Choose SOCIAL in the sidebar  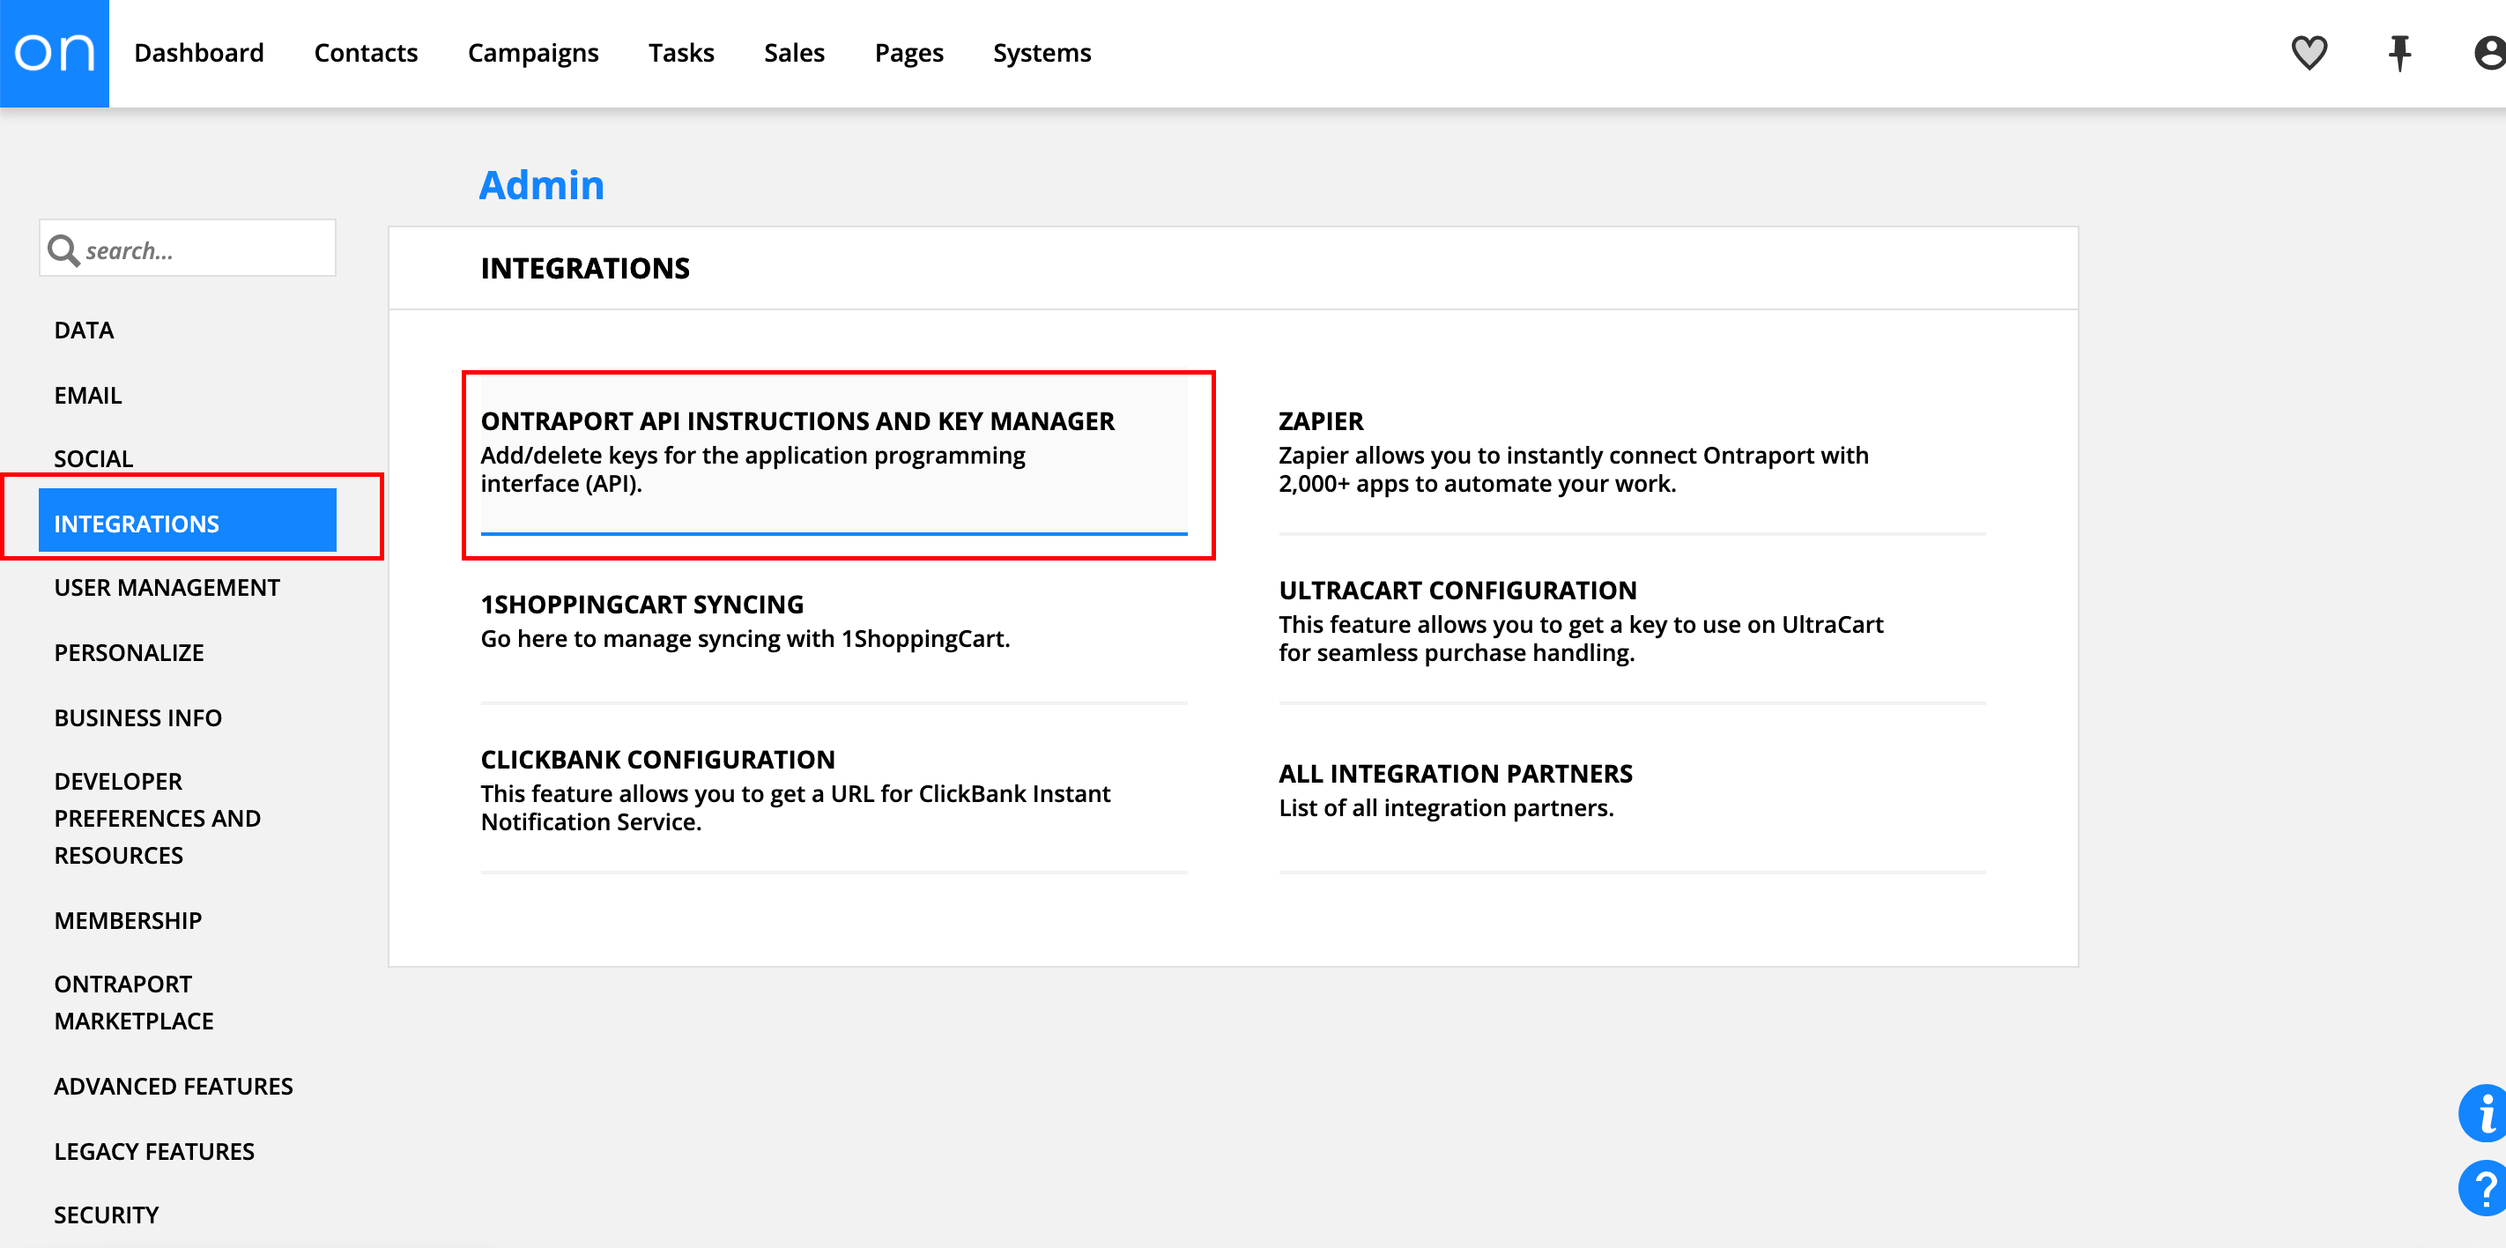point(93,458)
